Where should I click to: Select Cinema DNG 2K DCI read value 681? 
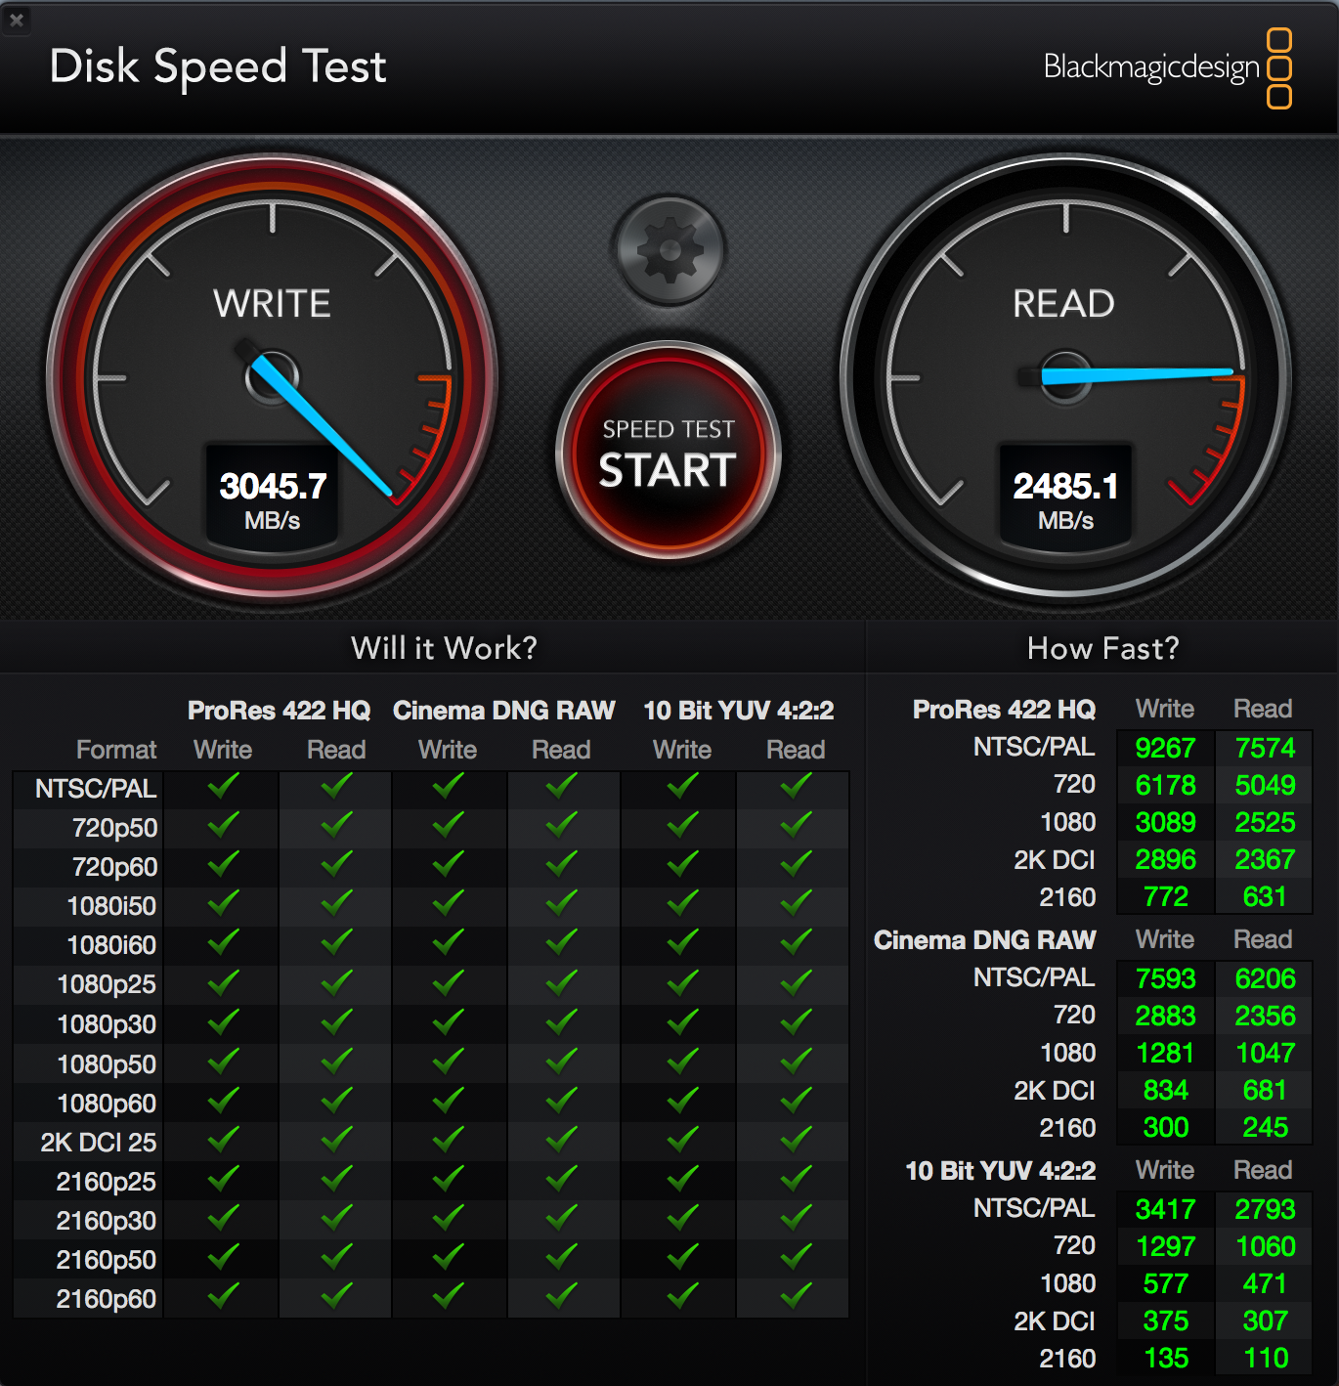(x=1265, y=1090)
